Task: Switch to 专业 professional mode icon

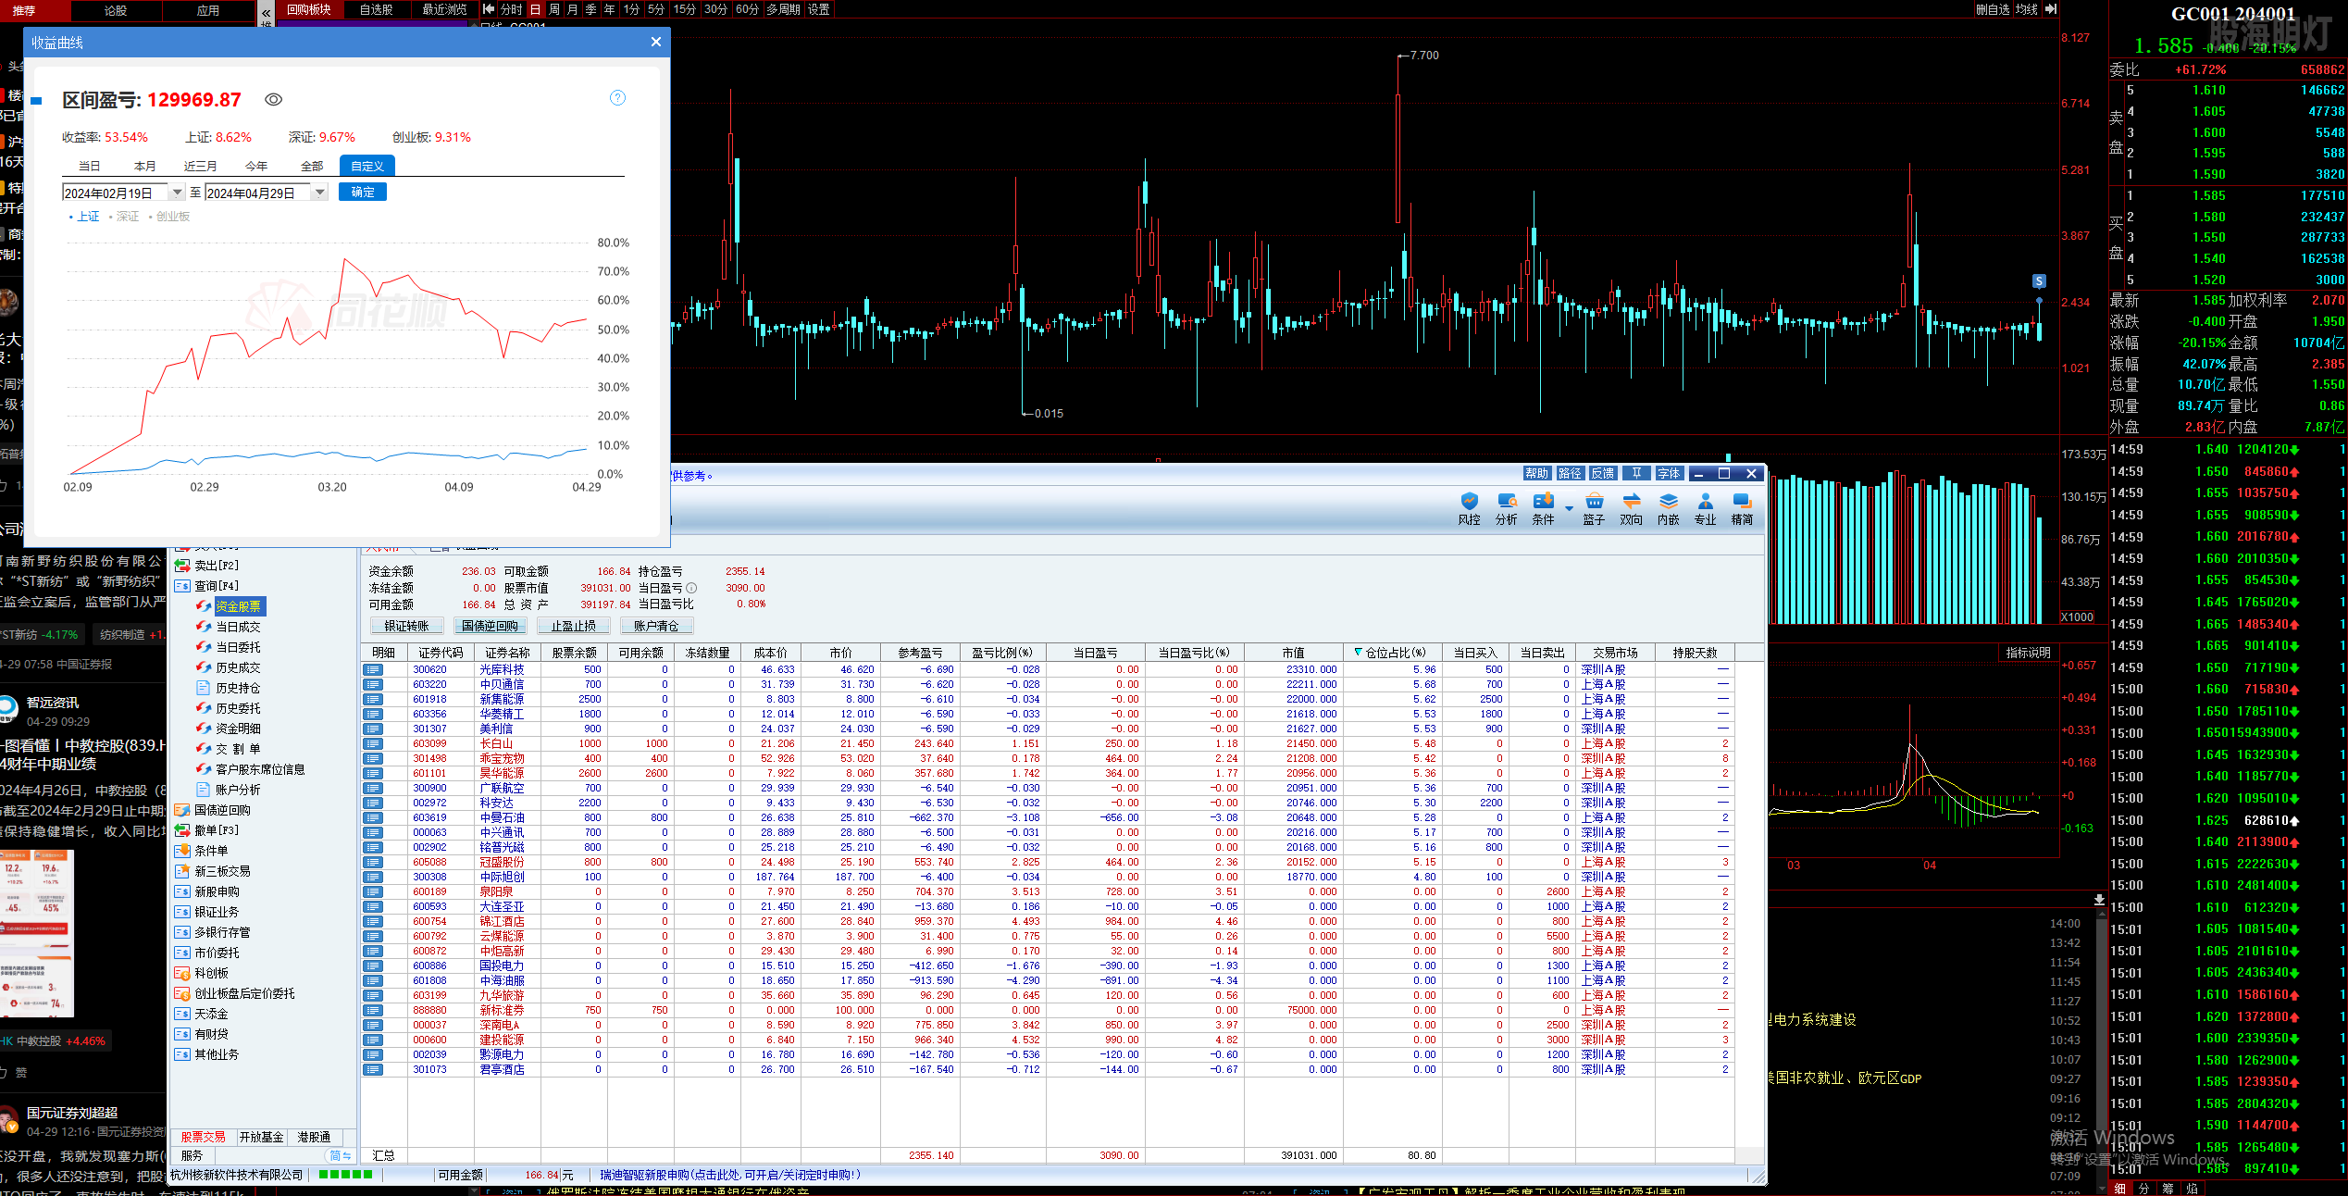Action: 1705,508
